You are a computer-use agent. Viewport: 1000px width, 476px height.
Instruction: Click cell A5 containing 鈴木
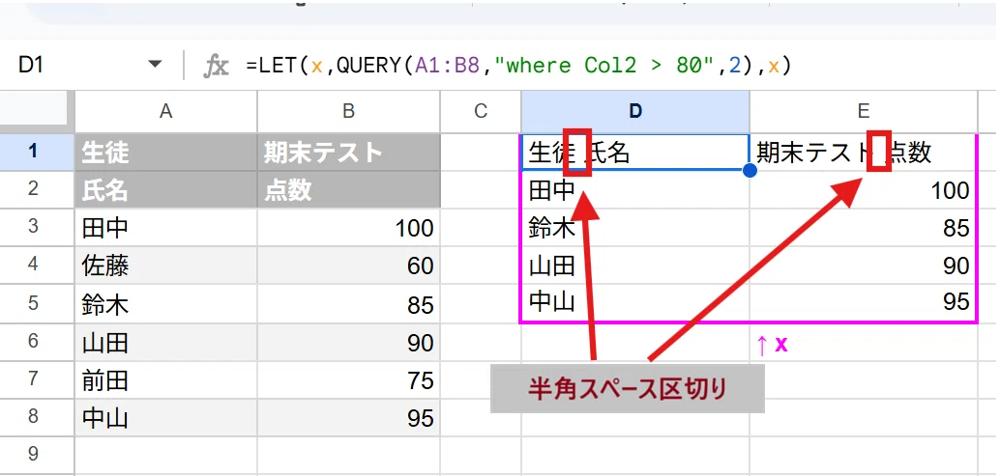pyautogui.click(x=165, y=303)
